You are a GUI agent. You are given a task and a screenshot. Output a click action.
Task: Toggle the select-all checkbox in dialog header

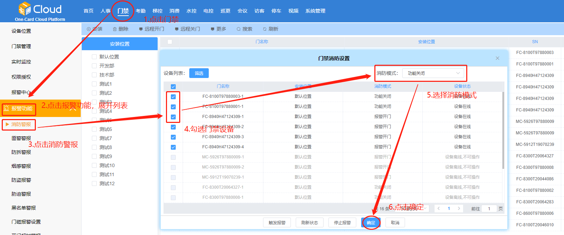point(173,87)
